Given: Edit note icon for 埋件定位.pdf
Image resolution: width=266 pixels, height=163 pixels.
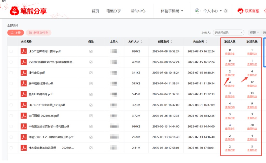Looking at the screenshot, I should [x=91, y=73].
